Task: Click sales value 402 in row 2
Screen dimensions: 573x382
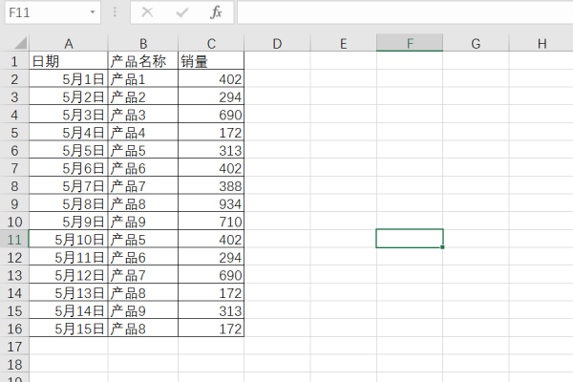Action: click(x=211, y=79)
